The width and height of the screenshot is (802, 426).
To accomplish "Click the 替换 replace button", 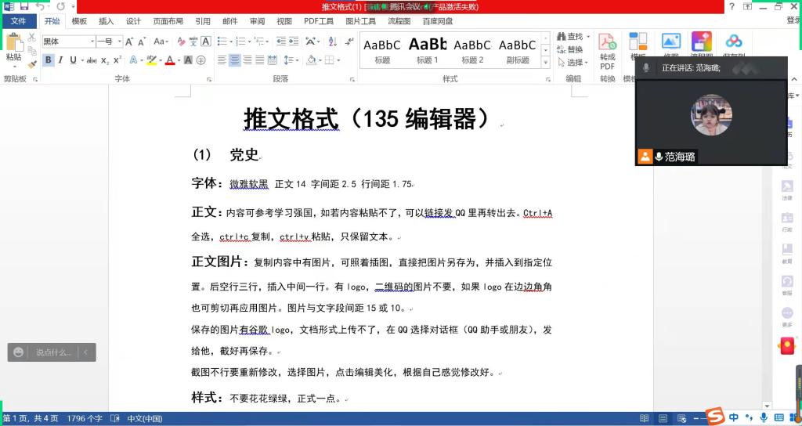I will point(569,49).
